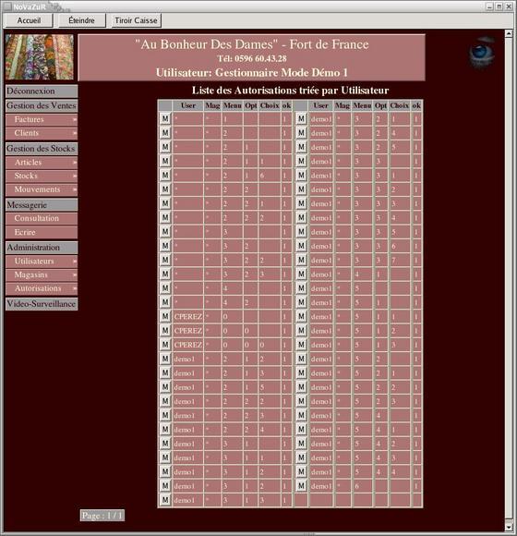Select the Gestion des Stocks heading

coord(42,149)
